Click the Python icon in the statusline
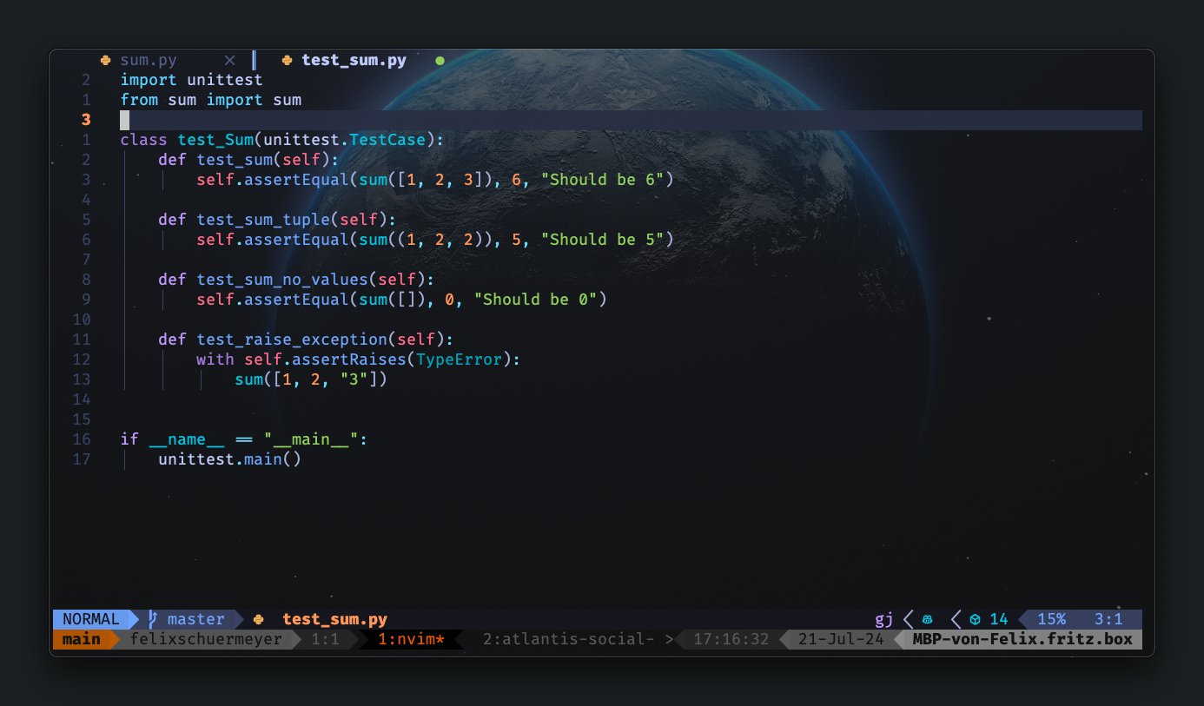The height and width of the screenshot is (706, 1204). [x=257, y=619]
